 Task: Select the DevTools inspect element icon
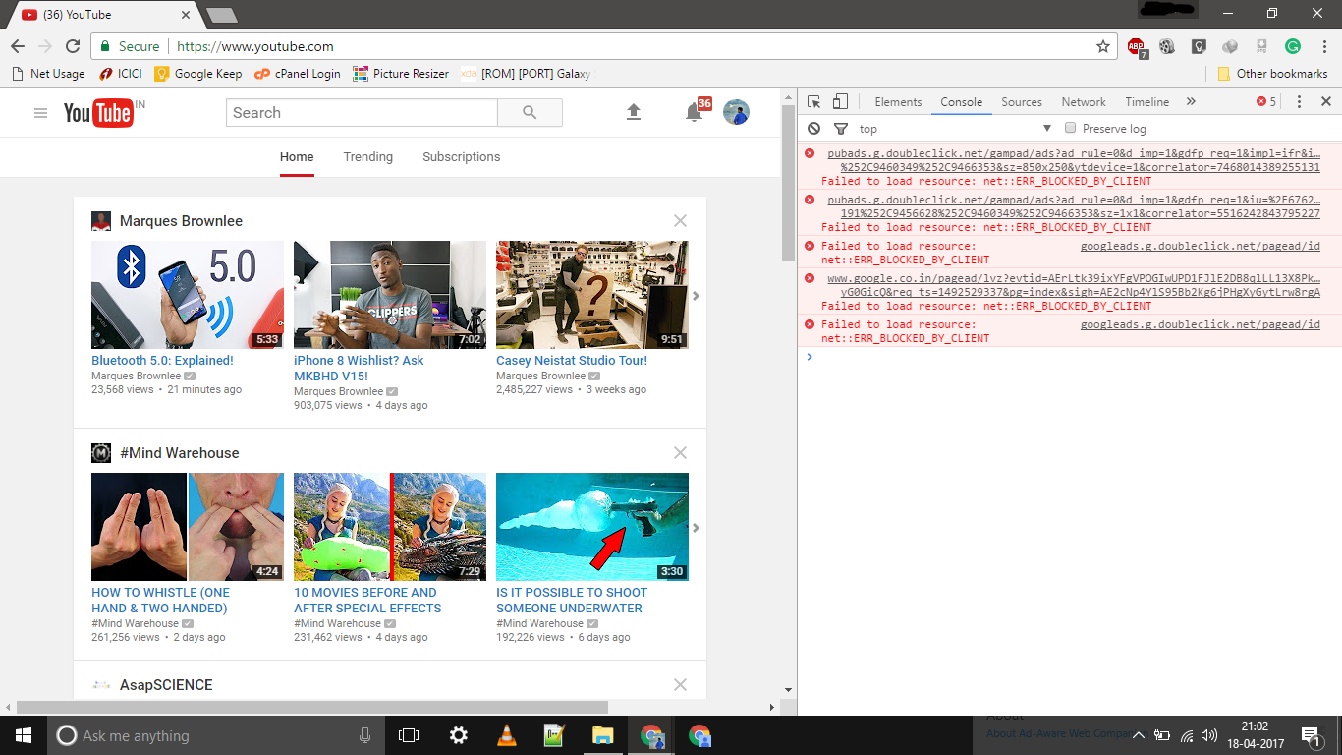[813, 102]
